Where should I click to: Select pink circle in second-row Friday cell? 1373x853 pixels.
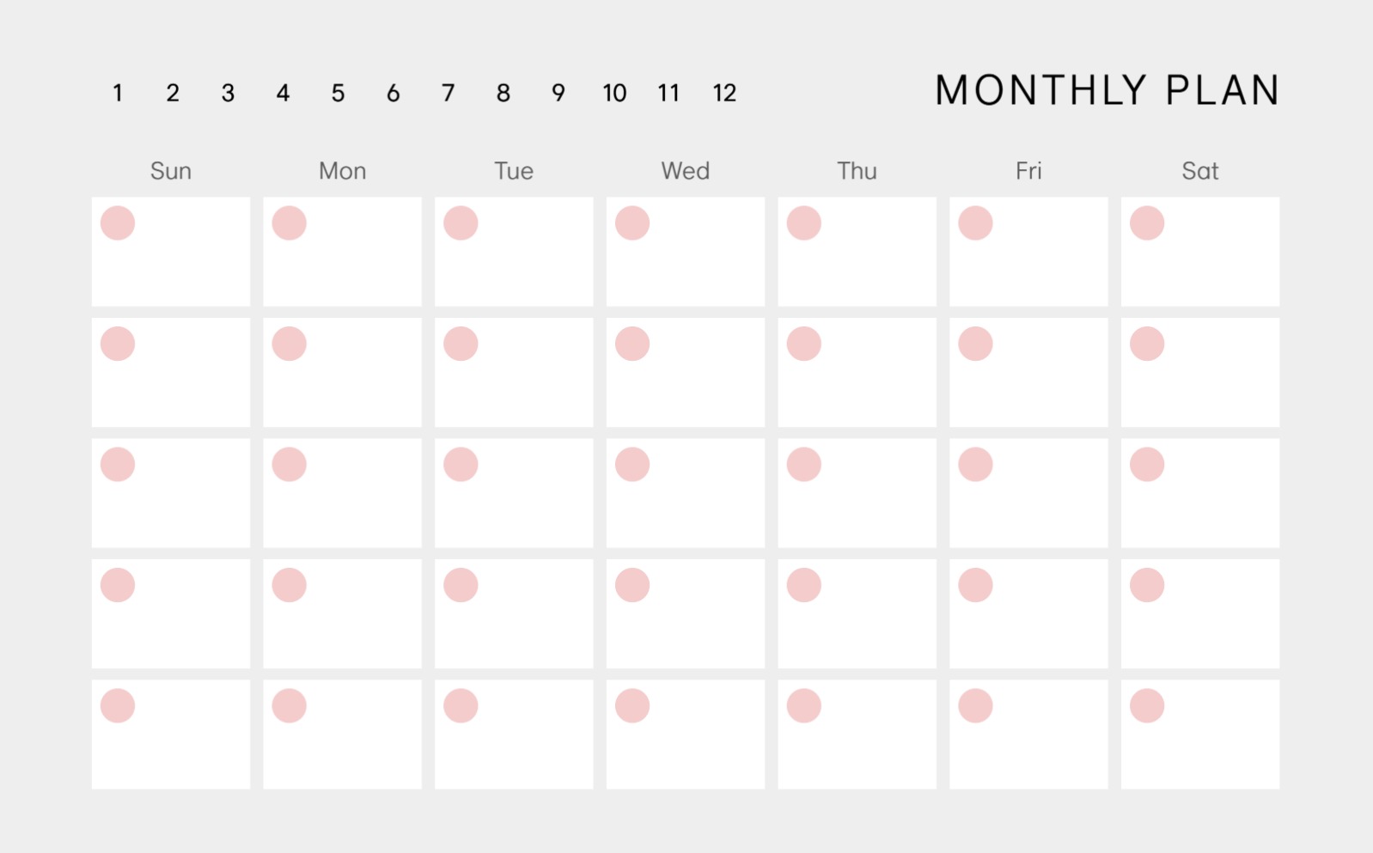tap(975, 344)
